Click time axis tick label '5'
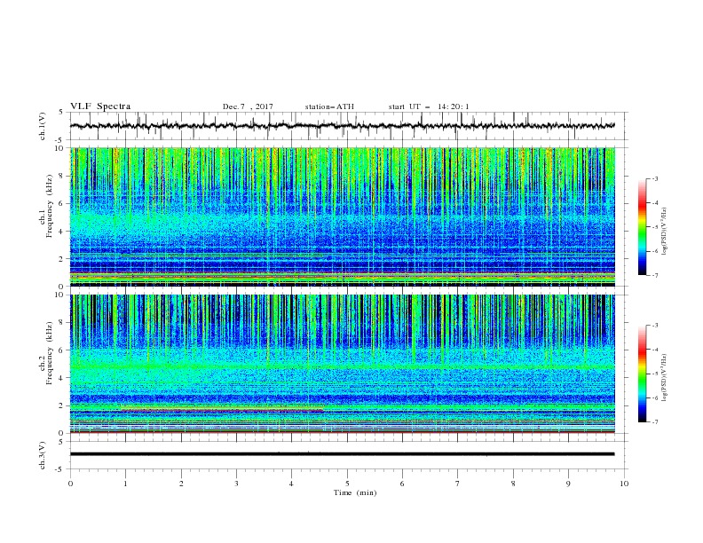703x543 pixels. [347, 484]
